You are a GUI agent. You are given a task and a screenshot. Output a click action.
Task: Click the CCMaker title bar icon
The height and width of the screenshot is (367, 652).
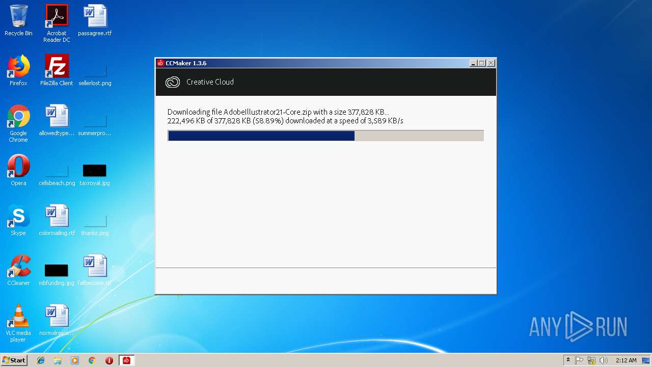pyautogui.click(x=160, y=63)
